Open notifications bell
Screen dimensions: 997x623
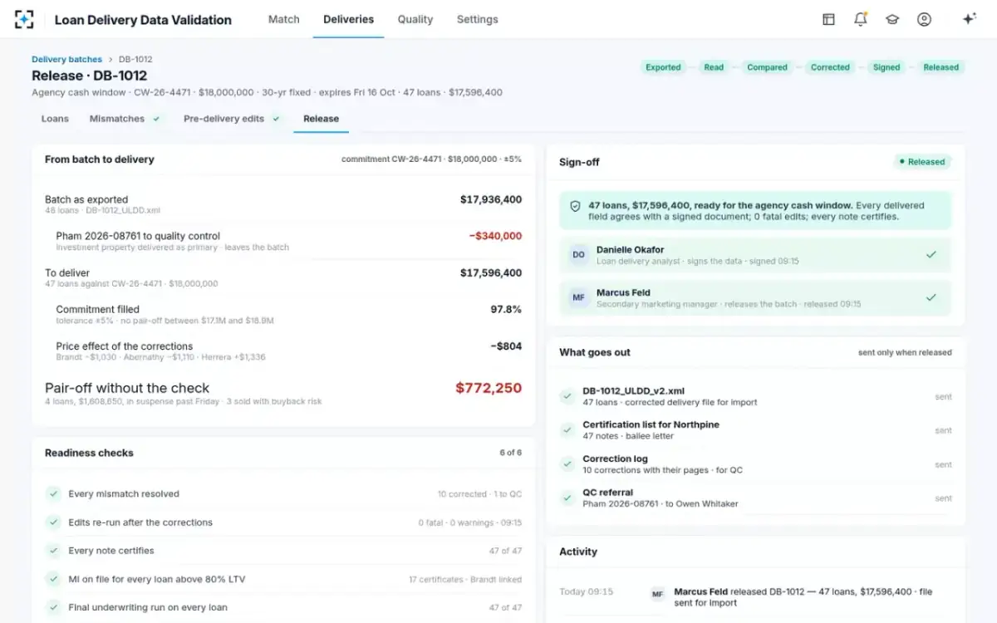[861, 19]
